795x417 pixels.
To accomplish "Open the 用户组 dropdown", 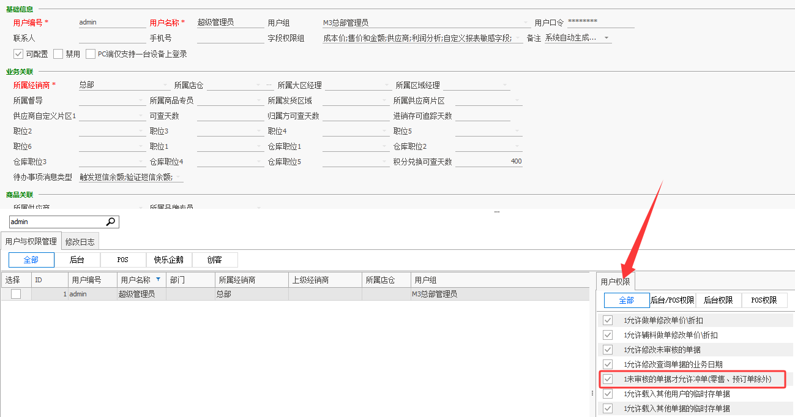I will [x=526, y=23].
